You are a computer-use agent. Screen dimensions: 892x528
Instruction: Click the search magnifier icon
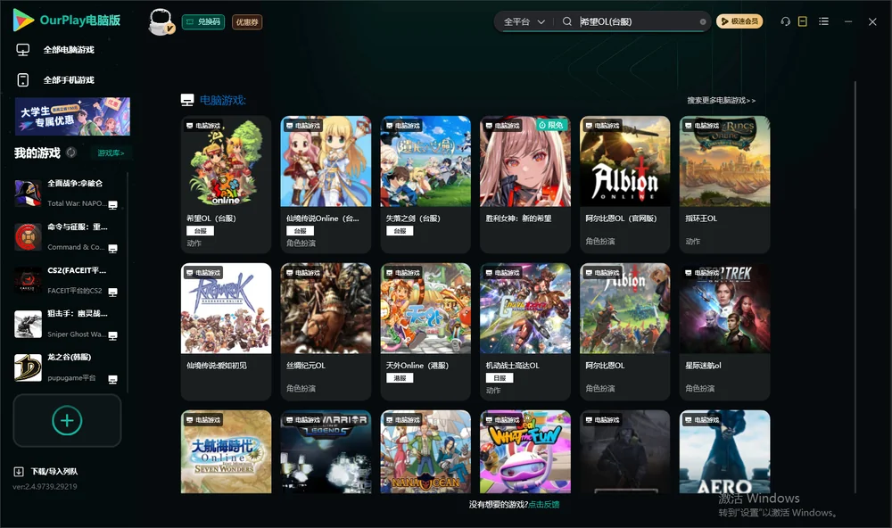coord(567,21)
